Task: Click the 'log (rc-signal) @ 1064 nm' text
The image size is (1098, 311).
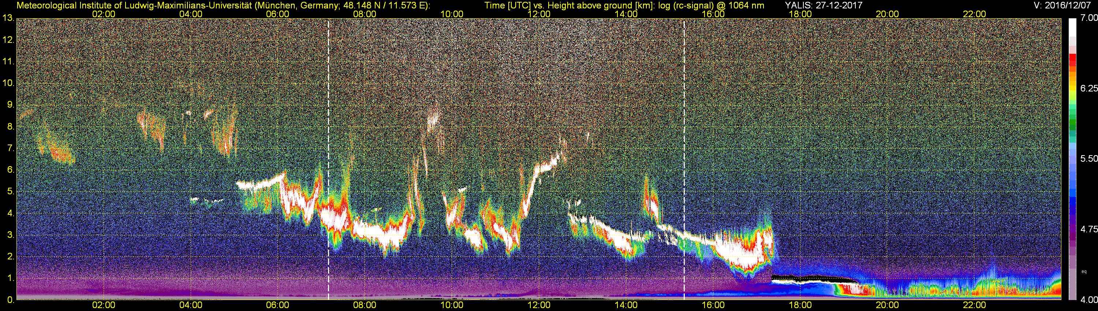Action: [x=711, y=5]
